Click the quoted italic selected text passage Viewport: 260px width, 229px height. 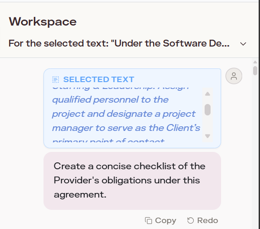tap(126, 114)
